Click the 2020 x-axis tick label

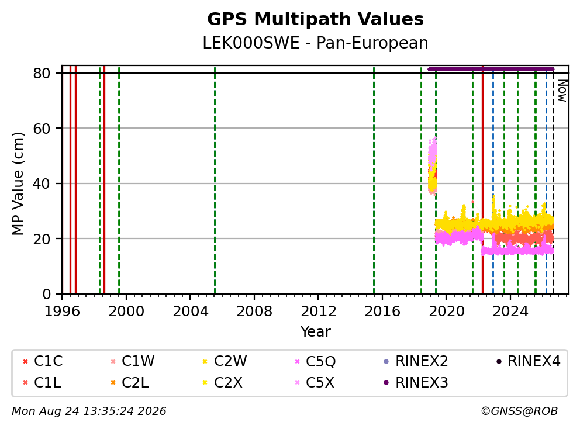point(446,312)
